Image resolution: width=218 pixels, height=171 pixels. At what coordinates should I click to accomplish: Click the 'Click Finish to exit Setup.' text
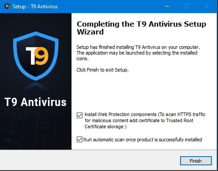(x=102, y=70)
